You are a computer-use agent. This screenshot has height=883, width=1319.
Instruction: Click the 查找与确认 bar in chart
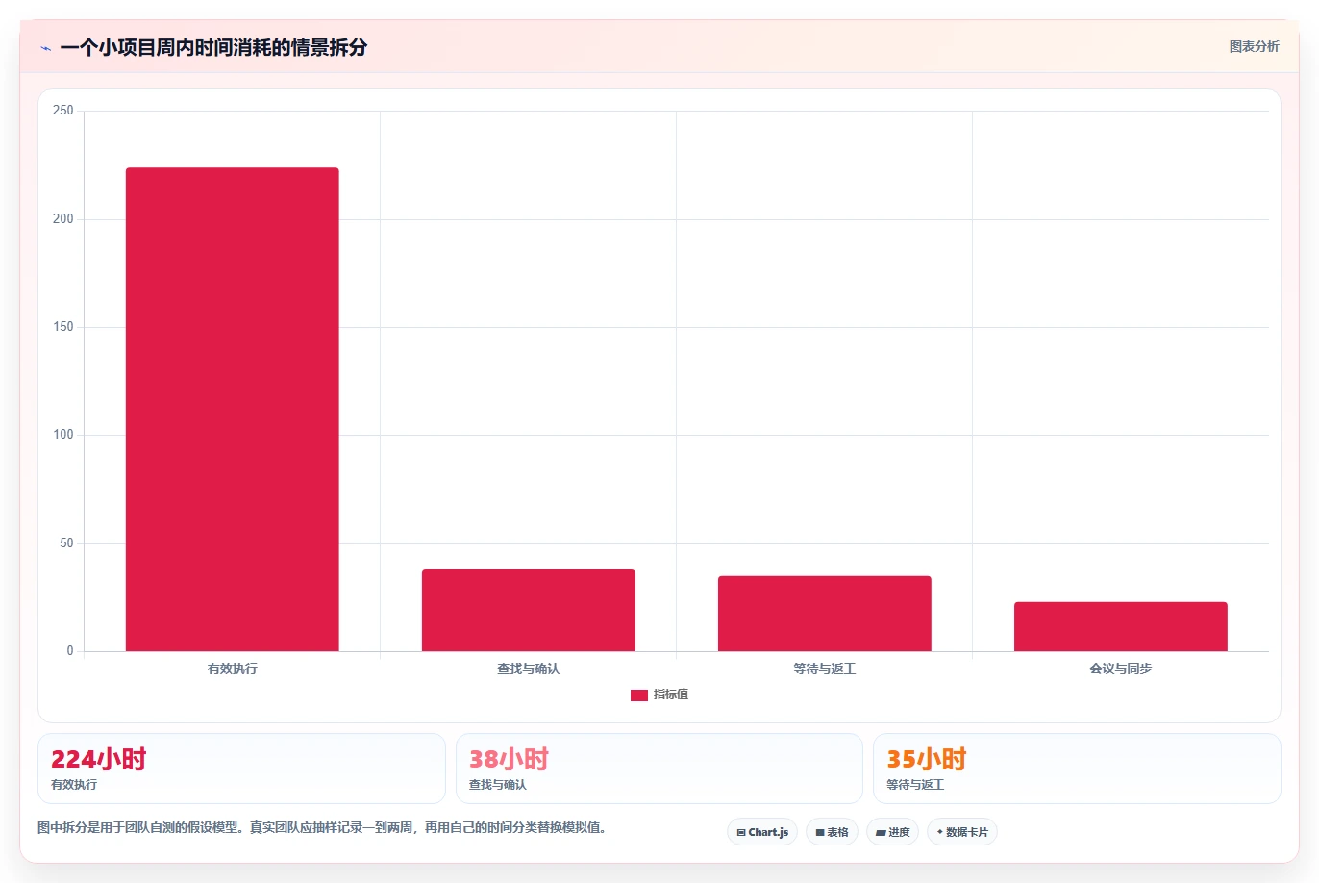pos(529,611)
